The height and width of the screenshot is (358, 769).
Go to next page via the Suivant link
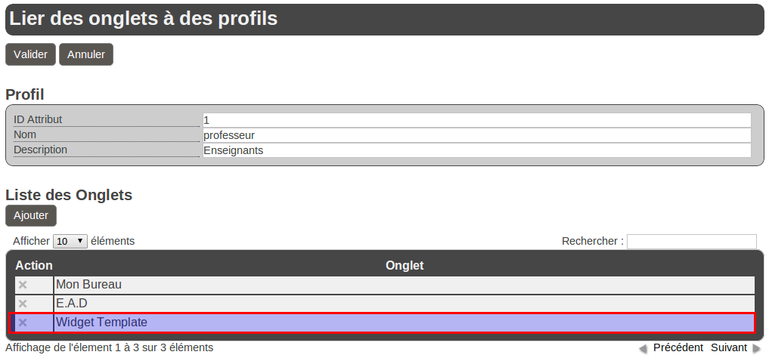pos(729,347)
